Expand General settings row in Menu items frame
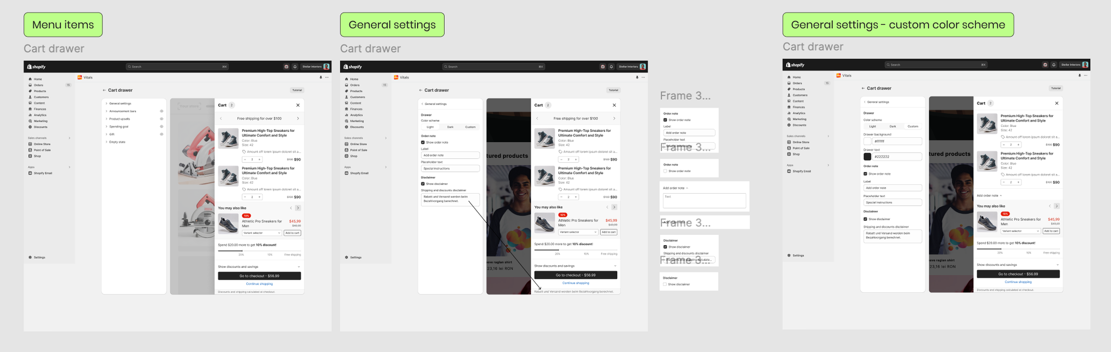 tap(134, 104)
